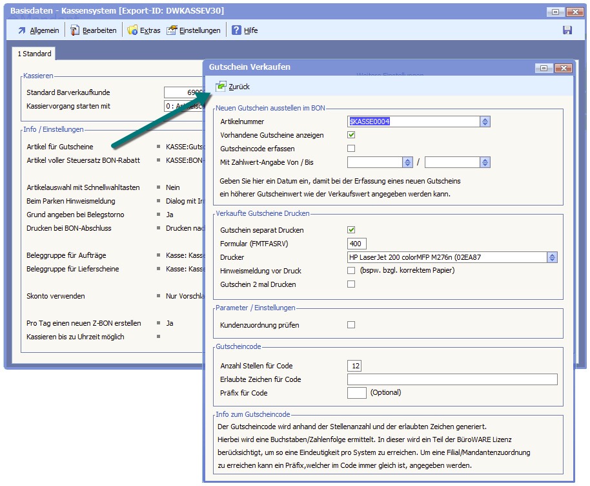Click the Zurück back icon

tap(221, 86)
